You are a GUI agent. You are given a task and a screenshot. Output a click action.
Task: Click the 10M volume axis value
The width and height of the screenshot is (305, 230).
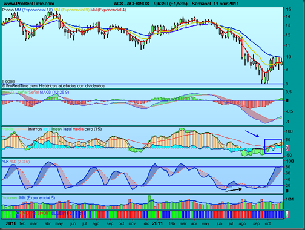(x=289, y=199)
